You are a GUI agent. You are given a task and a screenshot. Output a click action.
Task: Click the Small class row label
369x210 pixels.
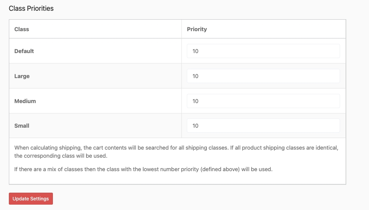click(22, 126)
